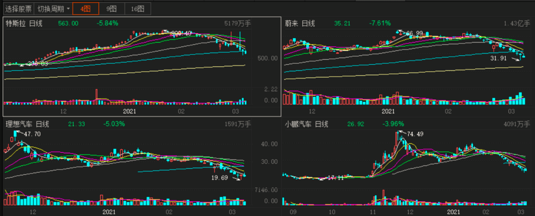Screen dimensions: 535x216
Task: Click the 47.70 peak label on 理想汽车 chart
Action: click(33, 134)
